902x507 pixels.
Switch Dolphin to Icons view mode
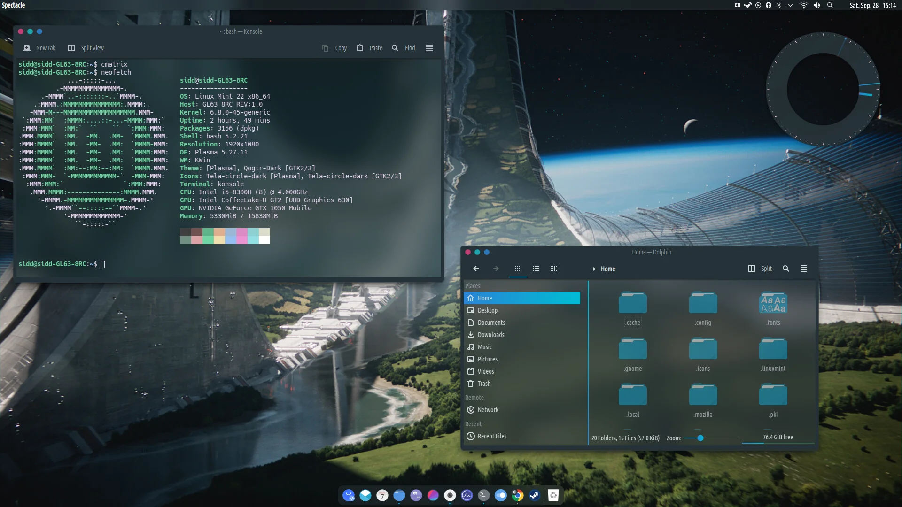pos(518,269)
